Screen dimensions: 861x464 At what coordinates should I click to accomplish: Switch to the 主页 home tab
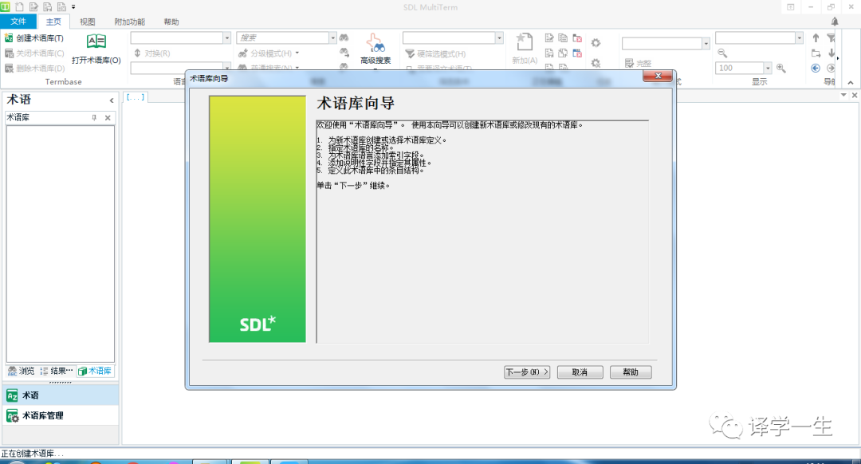pyautogui.click(x=54, y=22)
